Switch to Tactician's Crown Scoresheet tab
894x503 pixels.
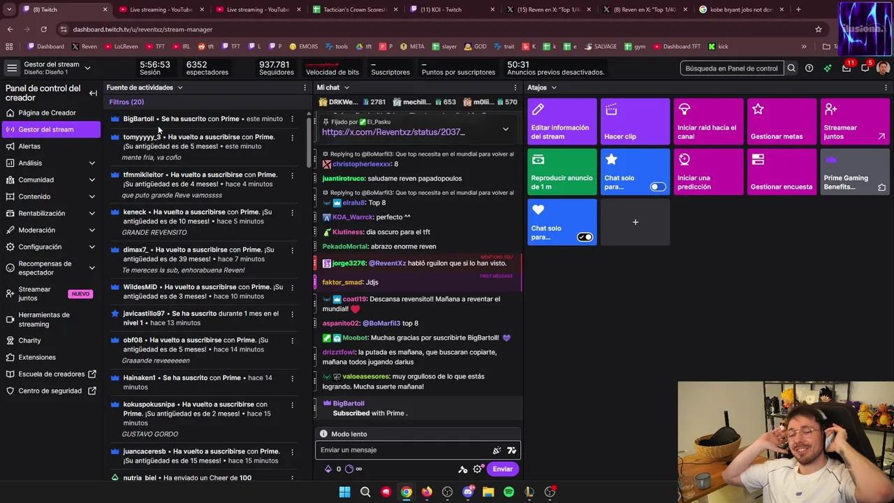point(356,10)
